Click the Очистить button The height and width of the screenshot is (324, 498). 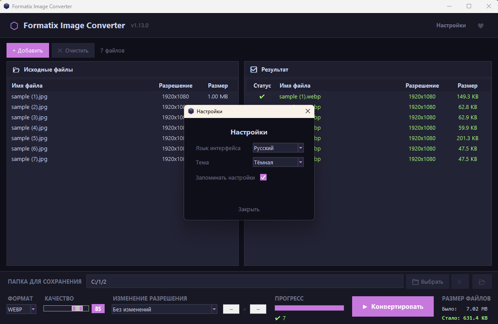(73, 50)
